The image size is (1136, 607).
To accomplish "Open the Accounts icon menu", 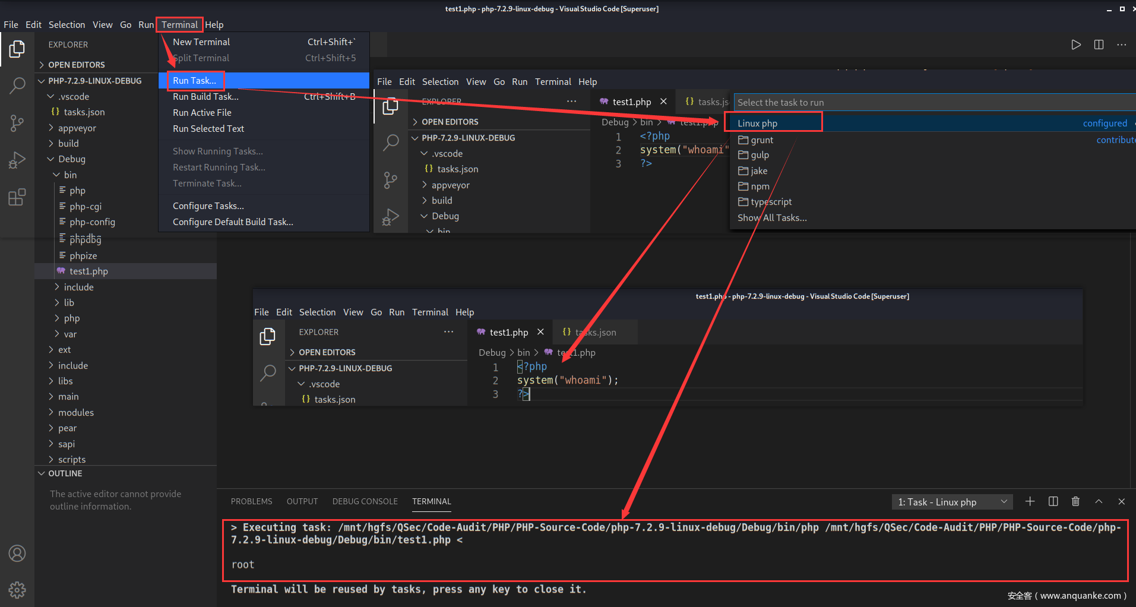I will (x=17, y=554).
